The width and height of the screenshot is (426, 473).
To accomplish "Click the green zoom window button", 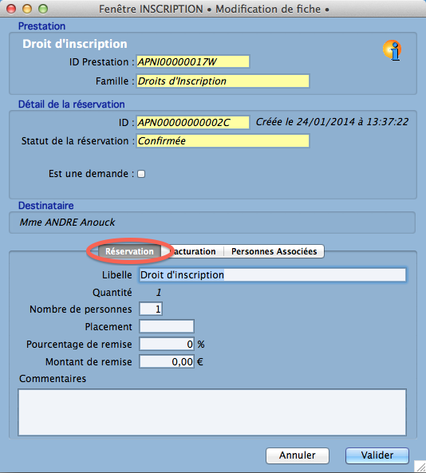I will [x=43, y=9].
